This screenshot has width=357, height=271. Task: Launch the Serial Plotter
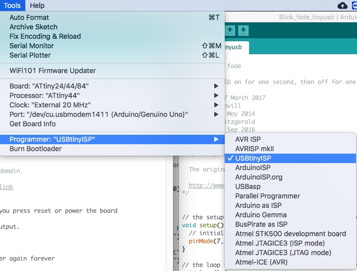[x=112, y=55]
